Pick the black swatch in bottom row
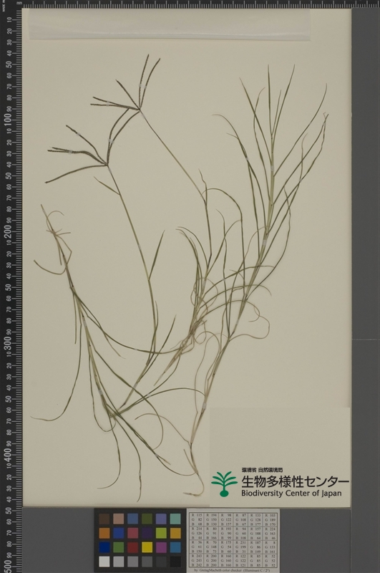Viewport: 380px width, 573px height. tap(175, 562)
